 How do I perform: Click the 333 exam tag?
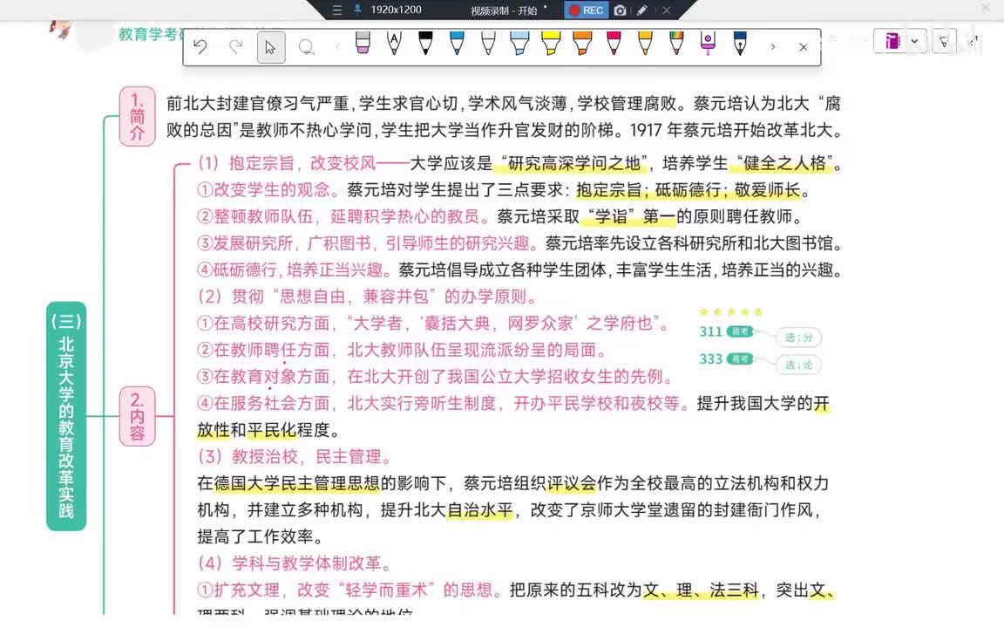point(727,358)
